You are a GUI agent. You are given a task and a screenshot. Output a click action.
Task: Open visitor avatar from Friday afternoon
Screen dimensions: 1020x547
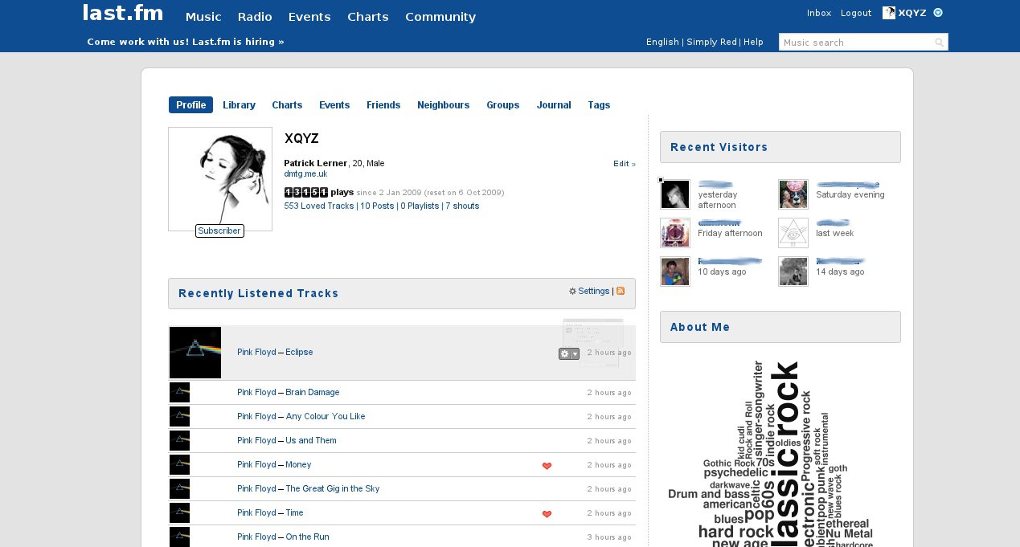point(675,233)
